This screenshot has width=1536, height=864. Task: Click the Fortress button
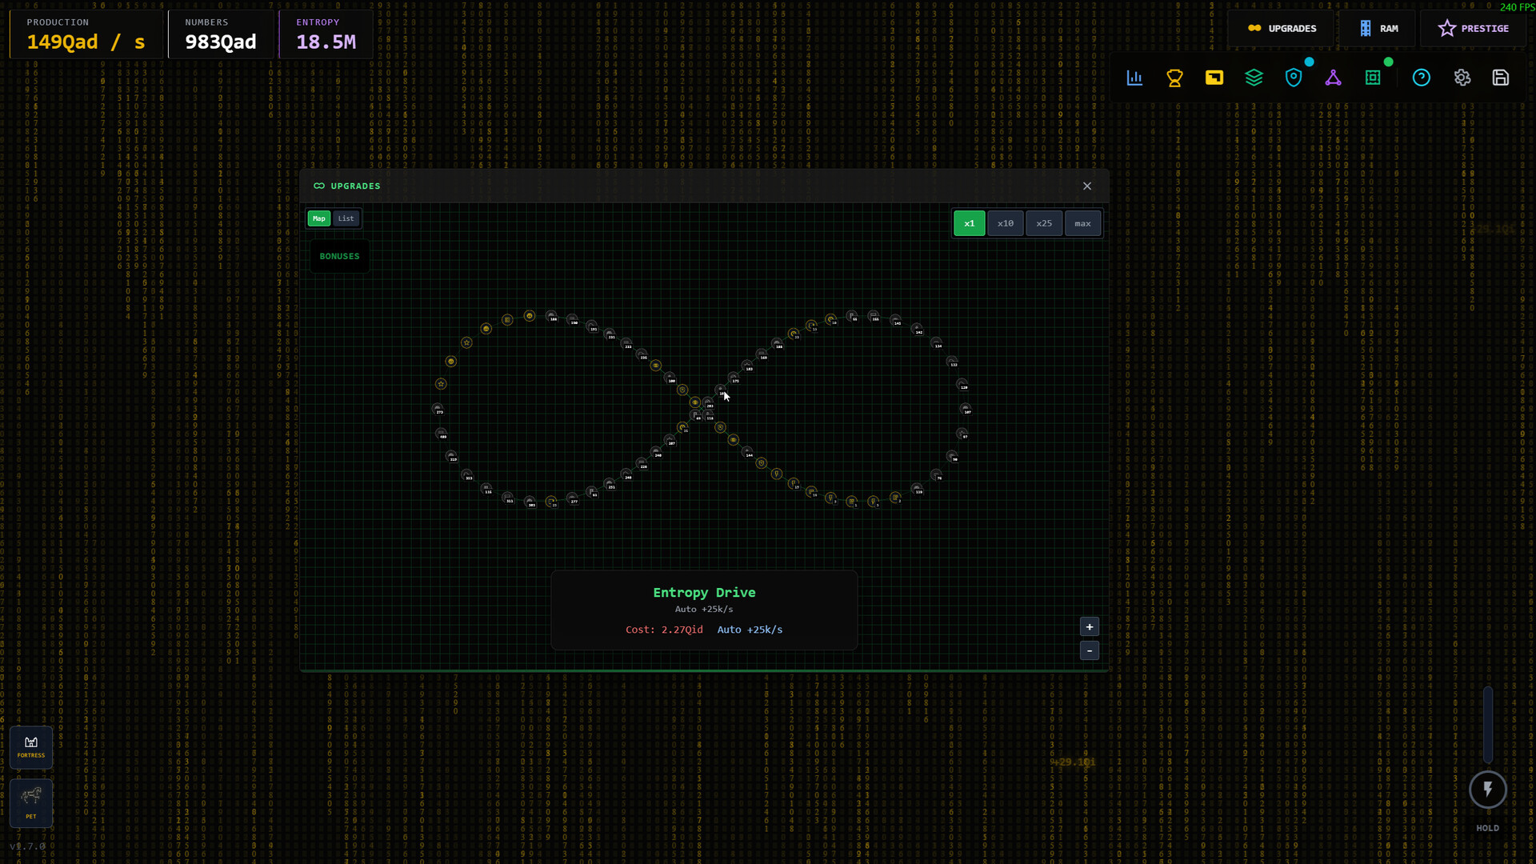click(31, 747)
